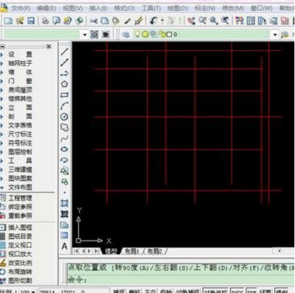Collapse the 文件布图 menu group
Viewport: 295px width, 293px height.
[20, 187]
